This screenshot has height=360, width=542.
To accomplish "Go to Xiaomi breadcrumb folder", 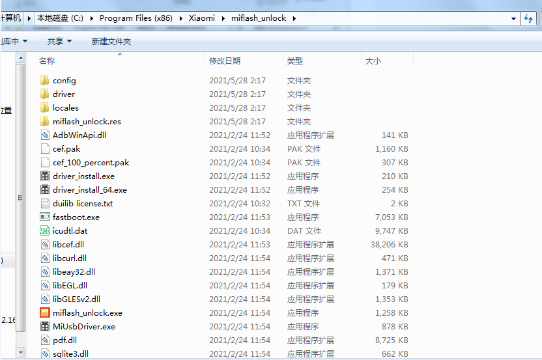I will coord(202,18).
